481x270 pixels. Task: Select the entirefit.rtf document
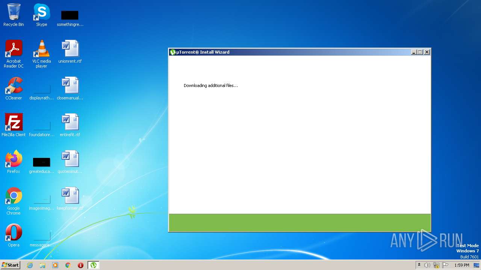point(70,125)
